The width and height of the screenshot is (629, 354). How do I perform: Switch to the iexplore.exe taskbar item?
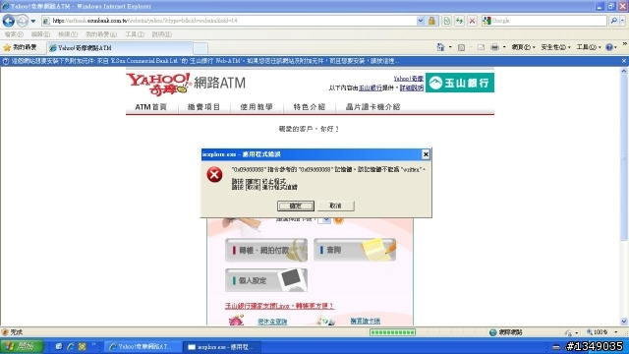222,347
